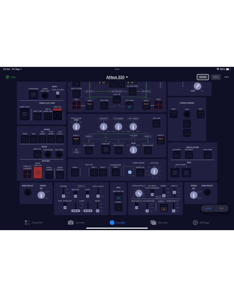Flip the NOSE light switch

(97, 208)
